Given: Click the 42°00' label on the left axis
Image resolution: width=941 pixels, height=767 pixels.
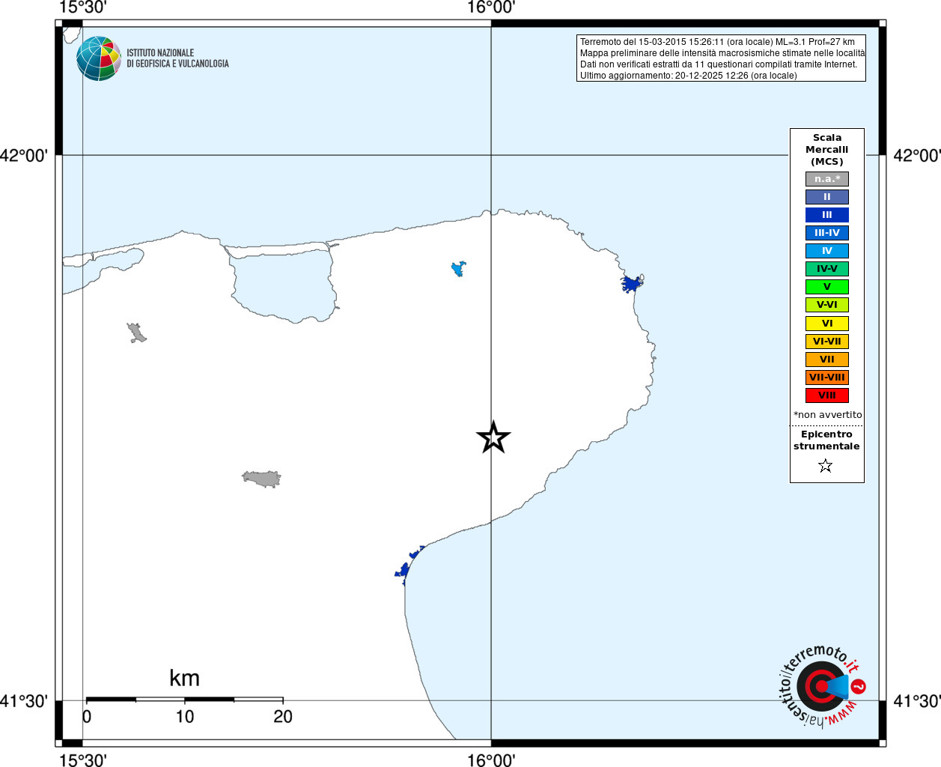Looking at the screenshot, I should point(24,156).
